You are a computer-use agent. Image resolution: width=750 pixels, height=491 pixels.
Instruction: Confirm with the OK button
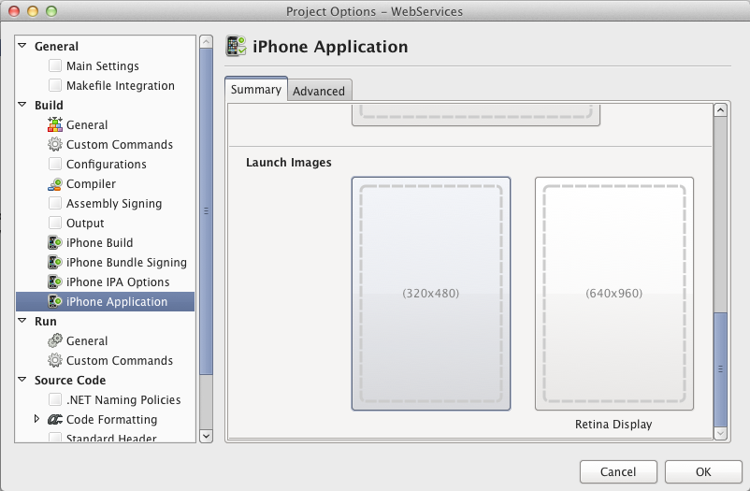(x=703, y=472)
